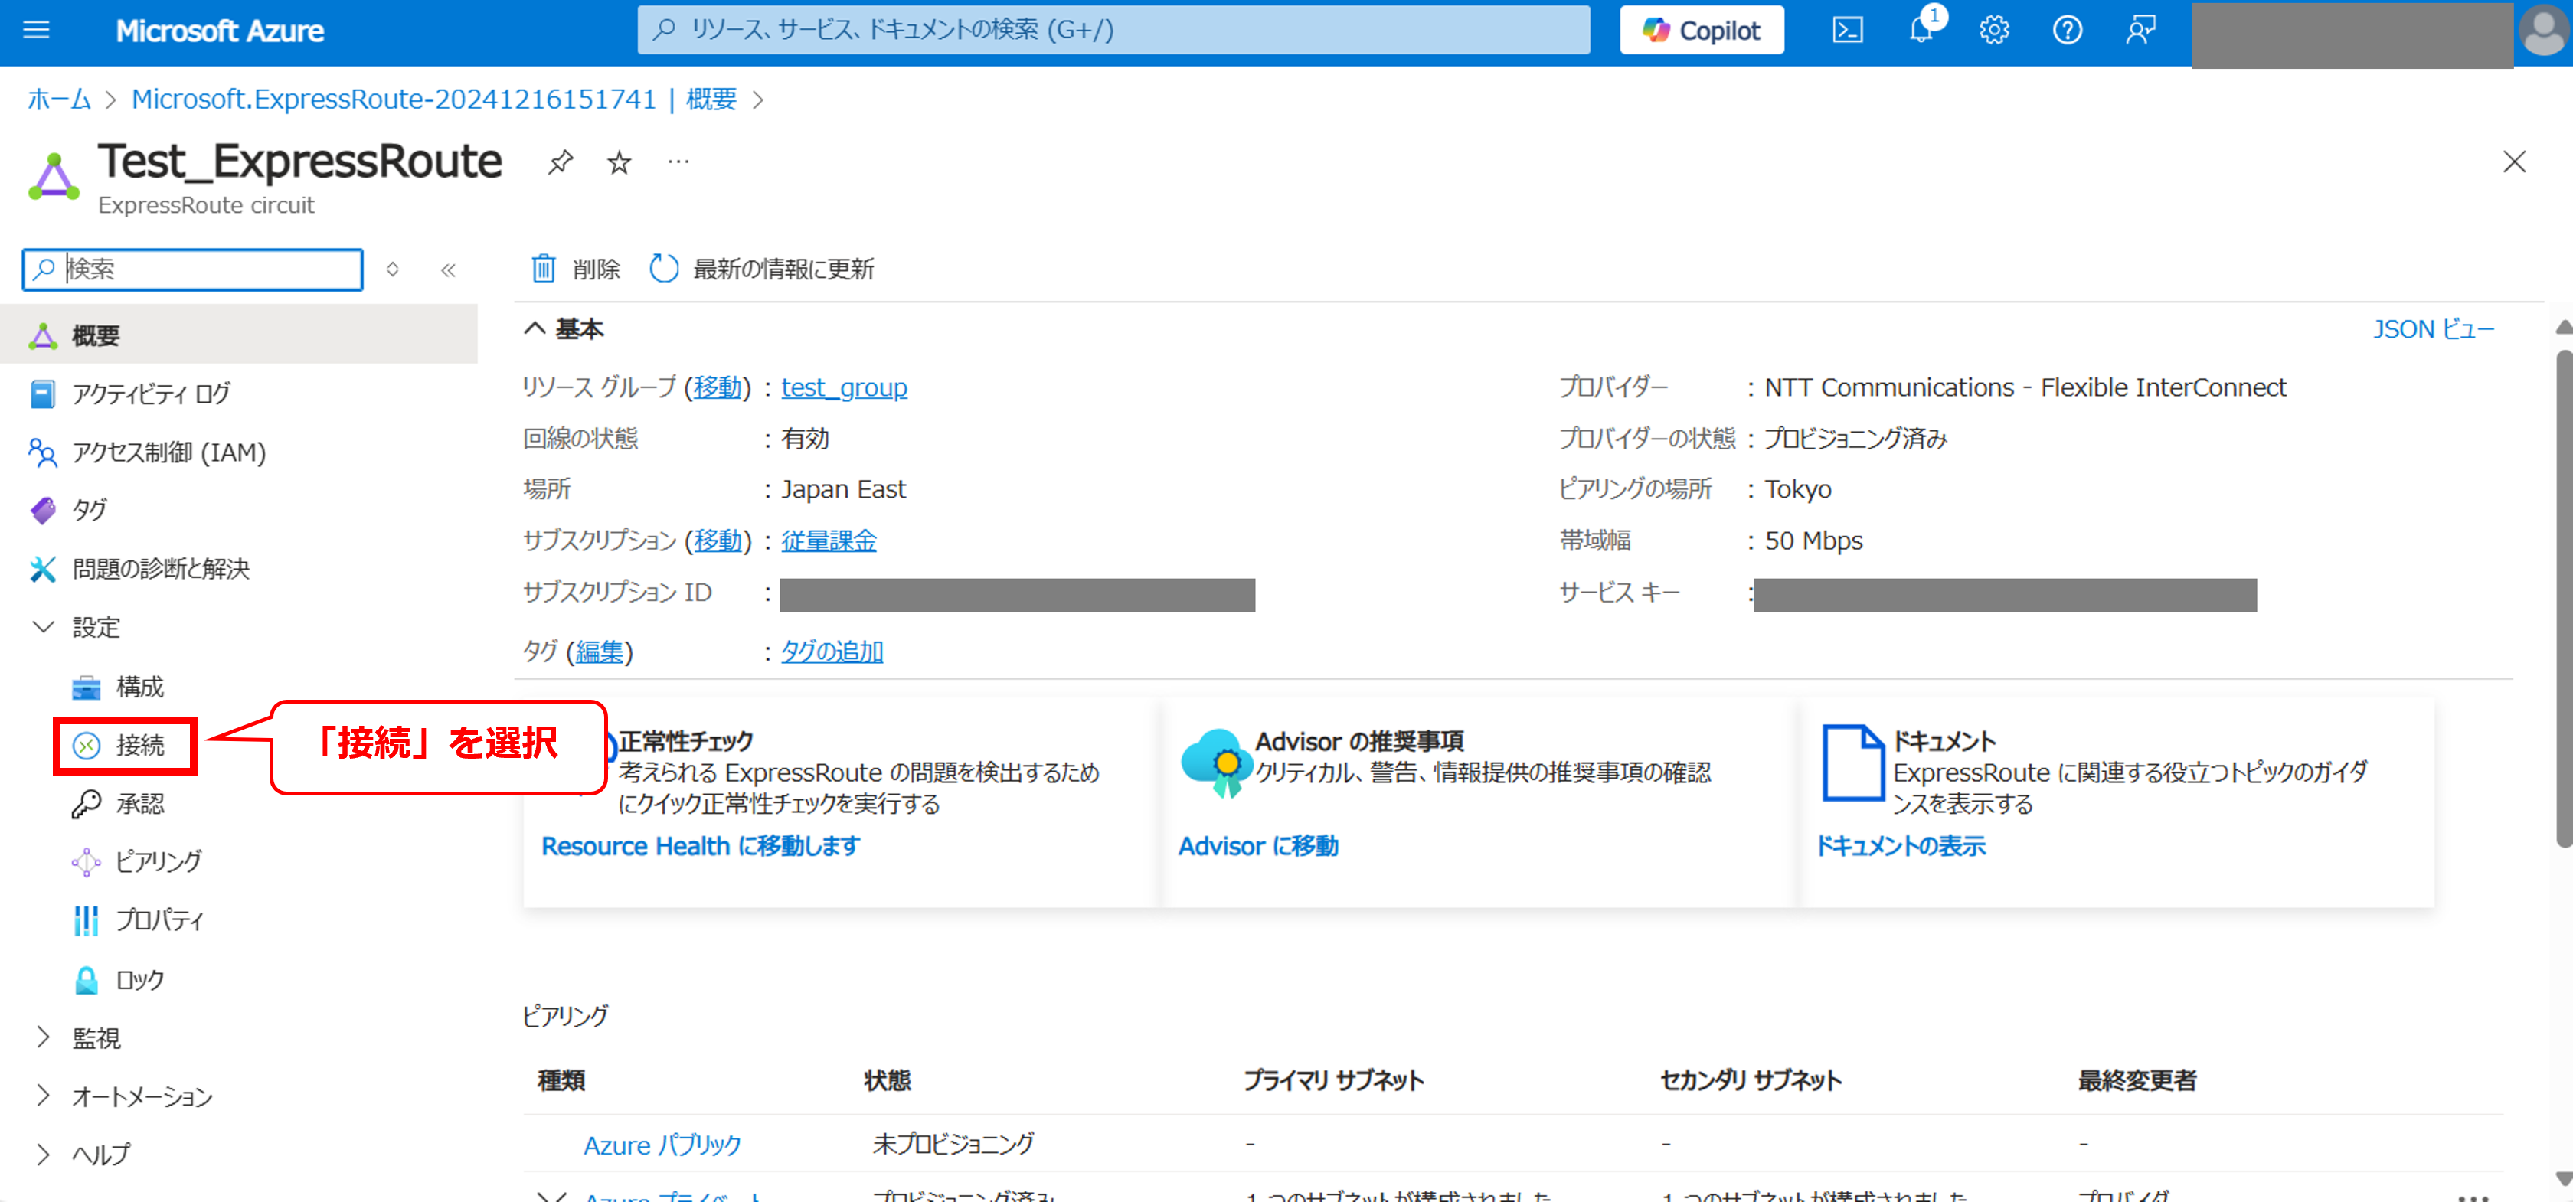The width and height of the screenshot is (2573, 1202).
Task: Open Azure パブリック peering row
Action: click(x=662, y=1144)
